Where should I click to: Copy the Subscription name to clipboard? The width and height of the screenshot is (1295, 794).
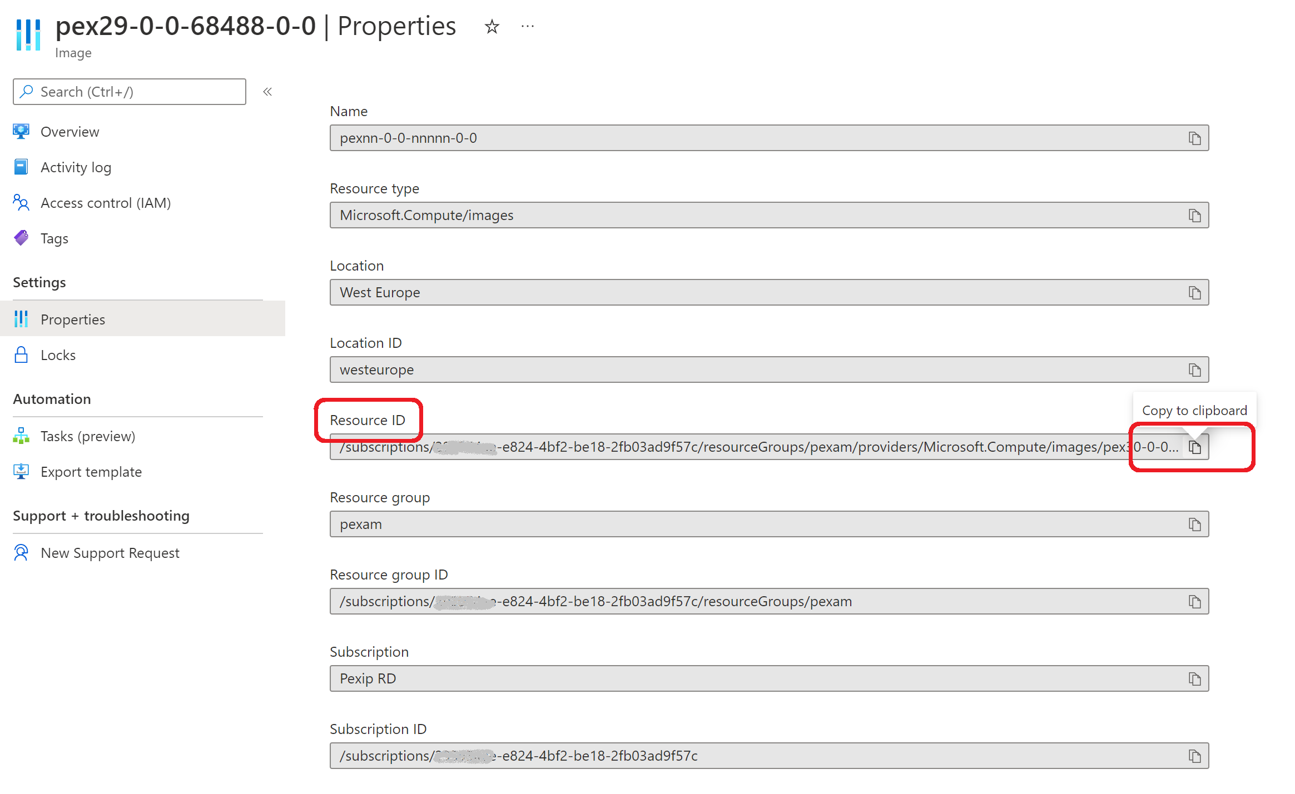coord(1194,679)
